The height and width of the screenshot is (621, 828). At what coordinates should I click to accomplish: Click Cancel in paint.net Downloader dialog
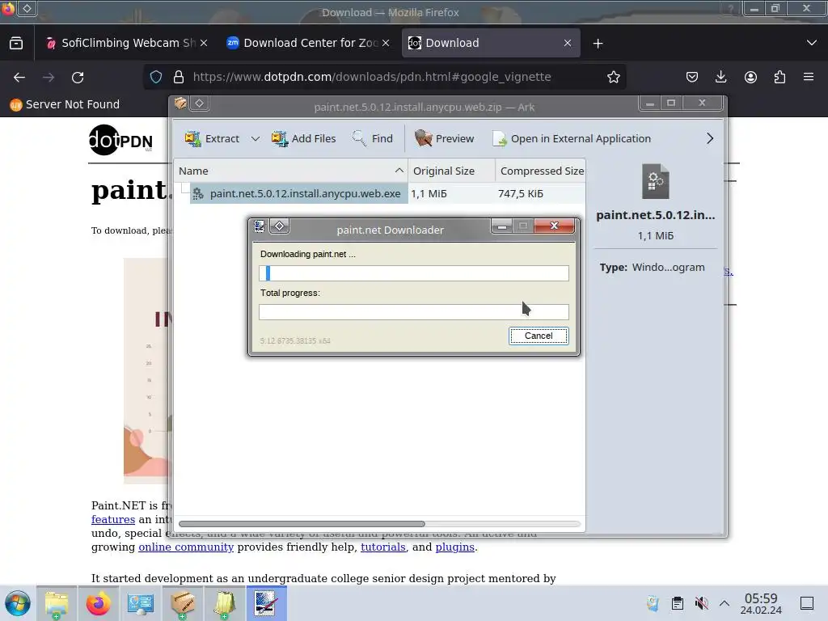pyautogui.click(x=538, y=336)
